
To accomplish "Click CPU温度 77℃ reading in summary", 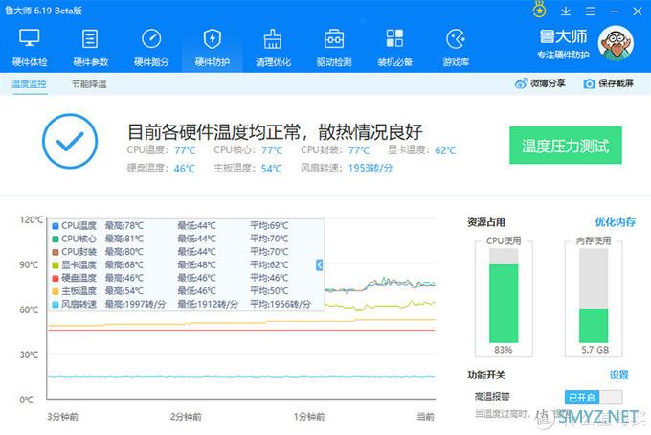I will pyautogui.click(x=161, y=150).
